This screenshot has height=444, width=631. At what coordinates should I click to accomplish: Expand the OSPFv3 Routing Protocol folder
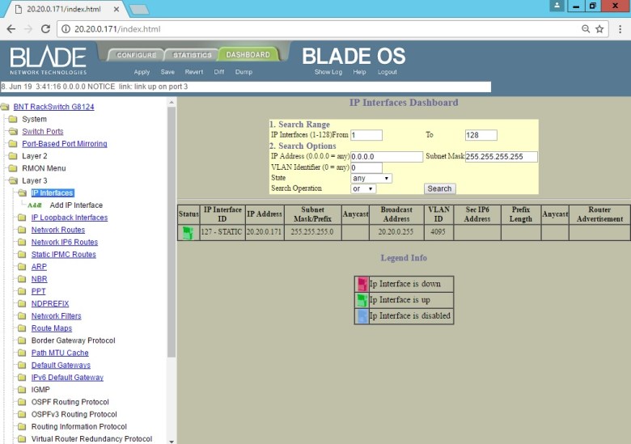22,414
